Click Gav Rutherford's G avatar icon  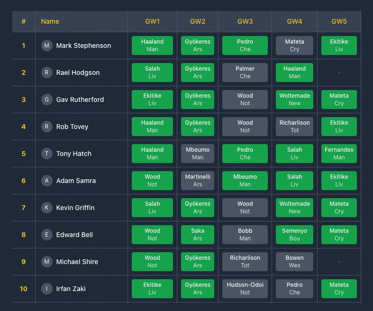click(x=46, y=100)
